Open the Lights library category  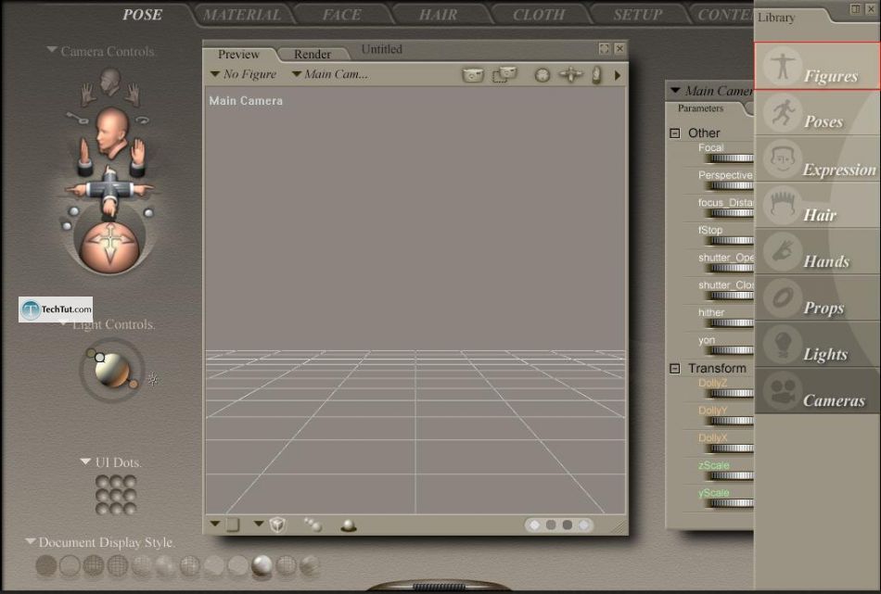[816, 345]
